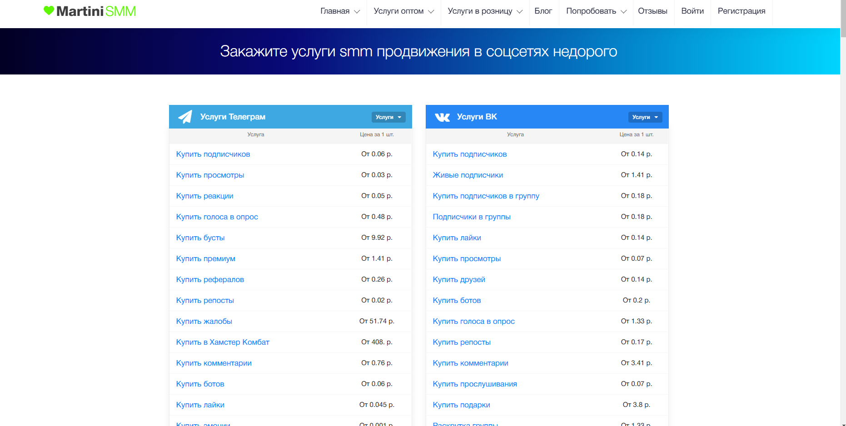Click the Войти menu item
The height and width of the screenshot is (426, 846).
[x=692, y=11]
